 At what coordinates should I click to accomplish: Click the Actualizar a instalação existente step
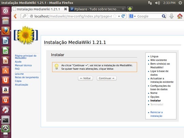point(162,80)
